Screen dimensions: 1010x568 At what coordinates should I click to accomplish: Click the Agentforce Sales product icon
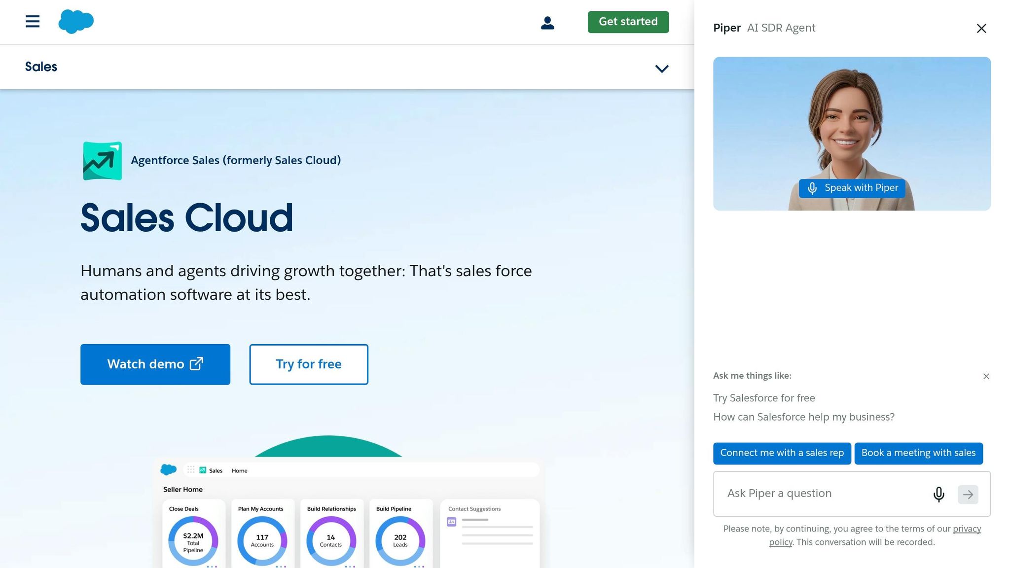pos(103,161)
